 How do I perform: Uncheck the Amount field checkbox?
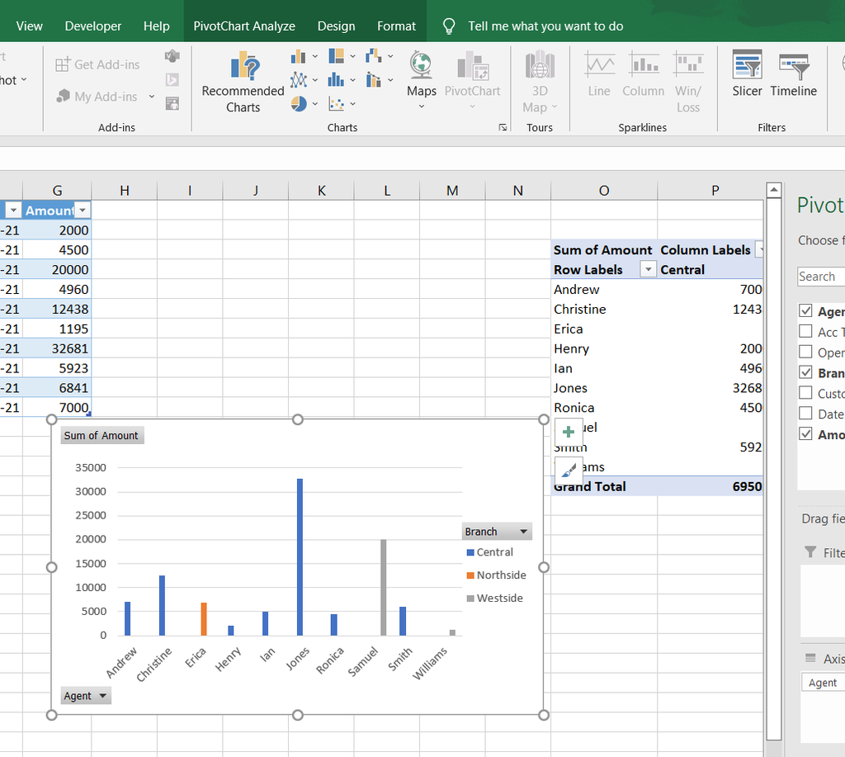805,434
